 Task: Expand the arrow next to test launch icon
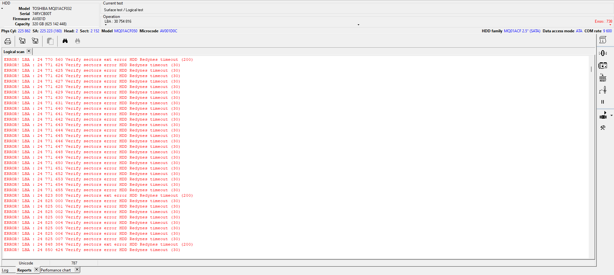point(611,115)
